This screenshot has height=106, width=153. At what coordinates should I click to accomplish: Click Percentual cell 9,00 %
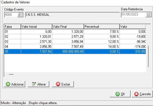pos(102,37)
